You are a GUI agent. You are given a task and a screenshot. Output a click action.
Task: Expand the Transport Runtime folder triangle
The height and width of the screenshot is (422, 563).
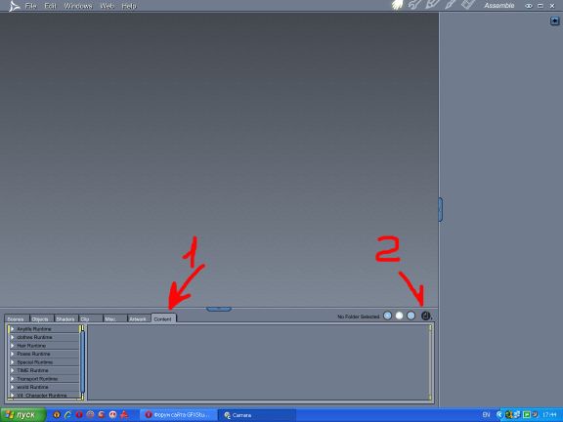(13, 379)
